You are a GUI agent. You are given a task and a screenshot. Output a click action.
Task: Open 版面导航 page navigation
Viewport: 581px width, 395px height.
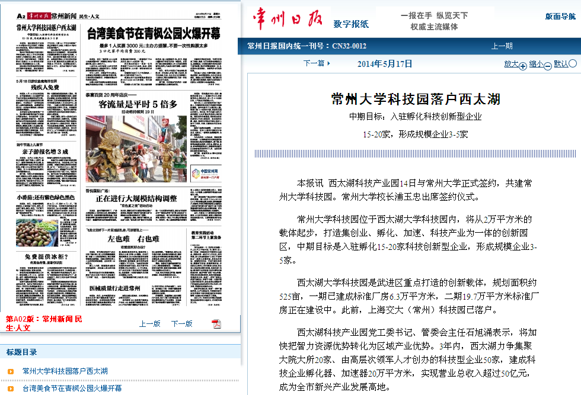(x=560, y=17)
